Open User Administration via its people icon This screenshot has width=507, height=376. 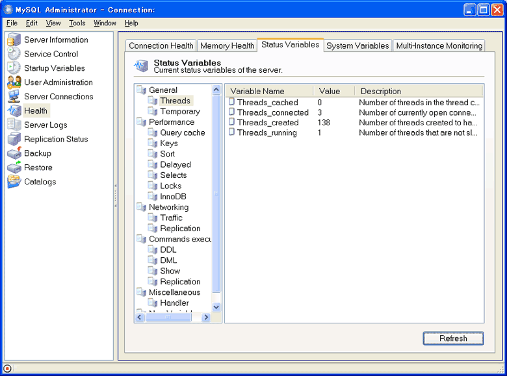click(14, 82)
